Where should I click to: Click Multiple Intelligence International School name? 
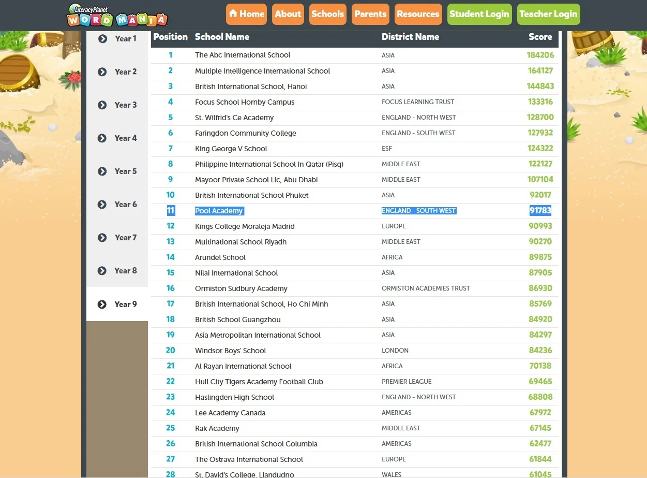coord(262,71)
